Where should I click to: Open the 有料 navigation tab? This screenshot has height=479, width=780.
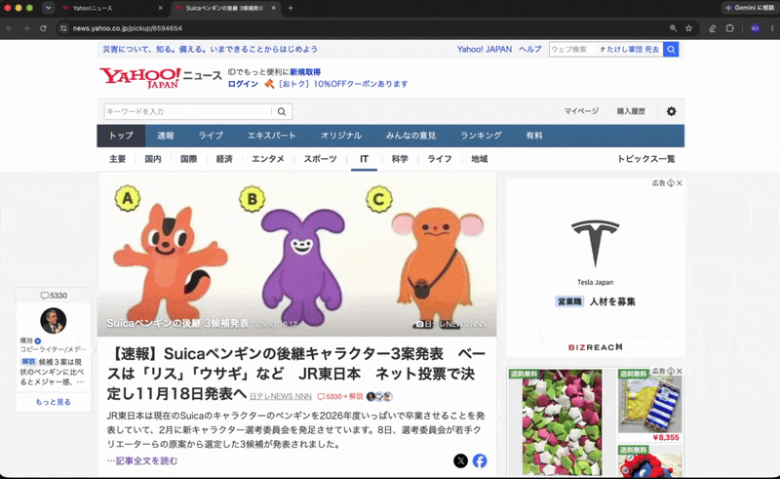[x=534, y=136]
